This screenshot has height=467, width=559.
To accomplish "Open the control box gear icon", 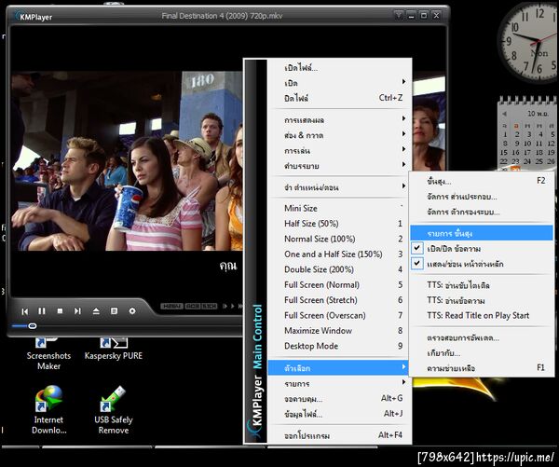I will pos(132,311).
